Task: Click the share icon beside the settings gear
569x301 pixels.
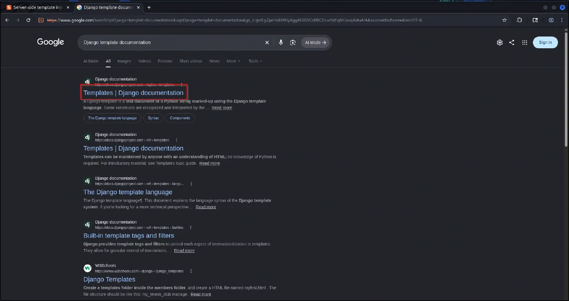Action: (512, 43)
